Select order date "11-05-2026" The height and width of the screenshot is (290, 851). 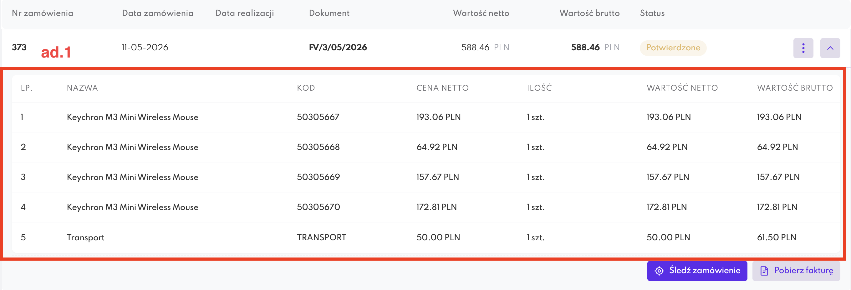click(x=145, y=47)
